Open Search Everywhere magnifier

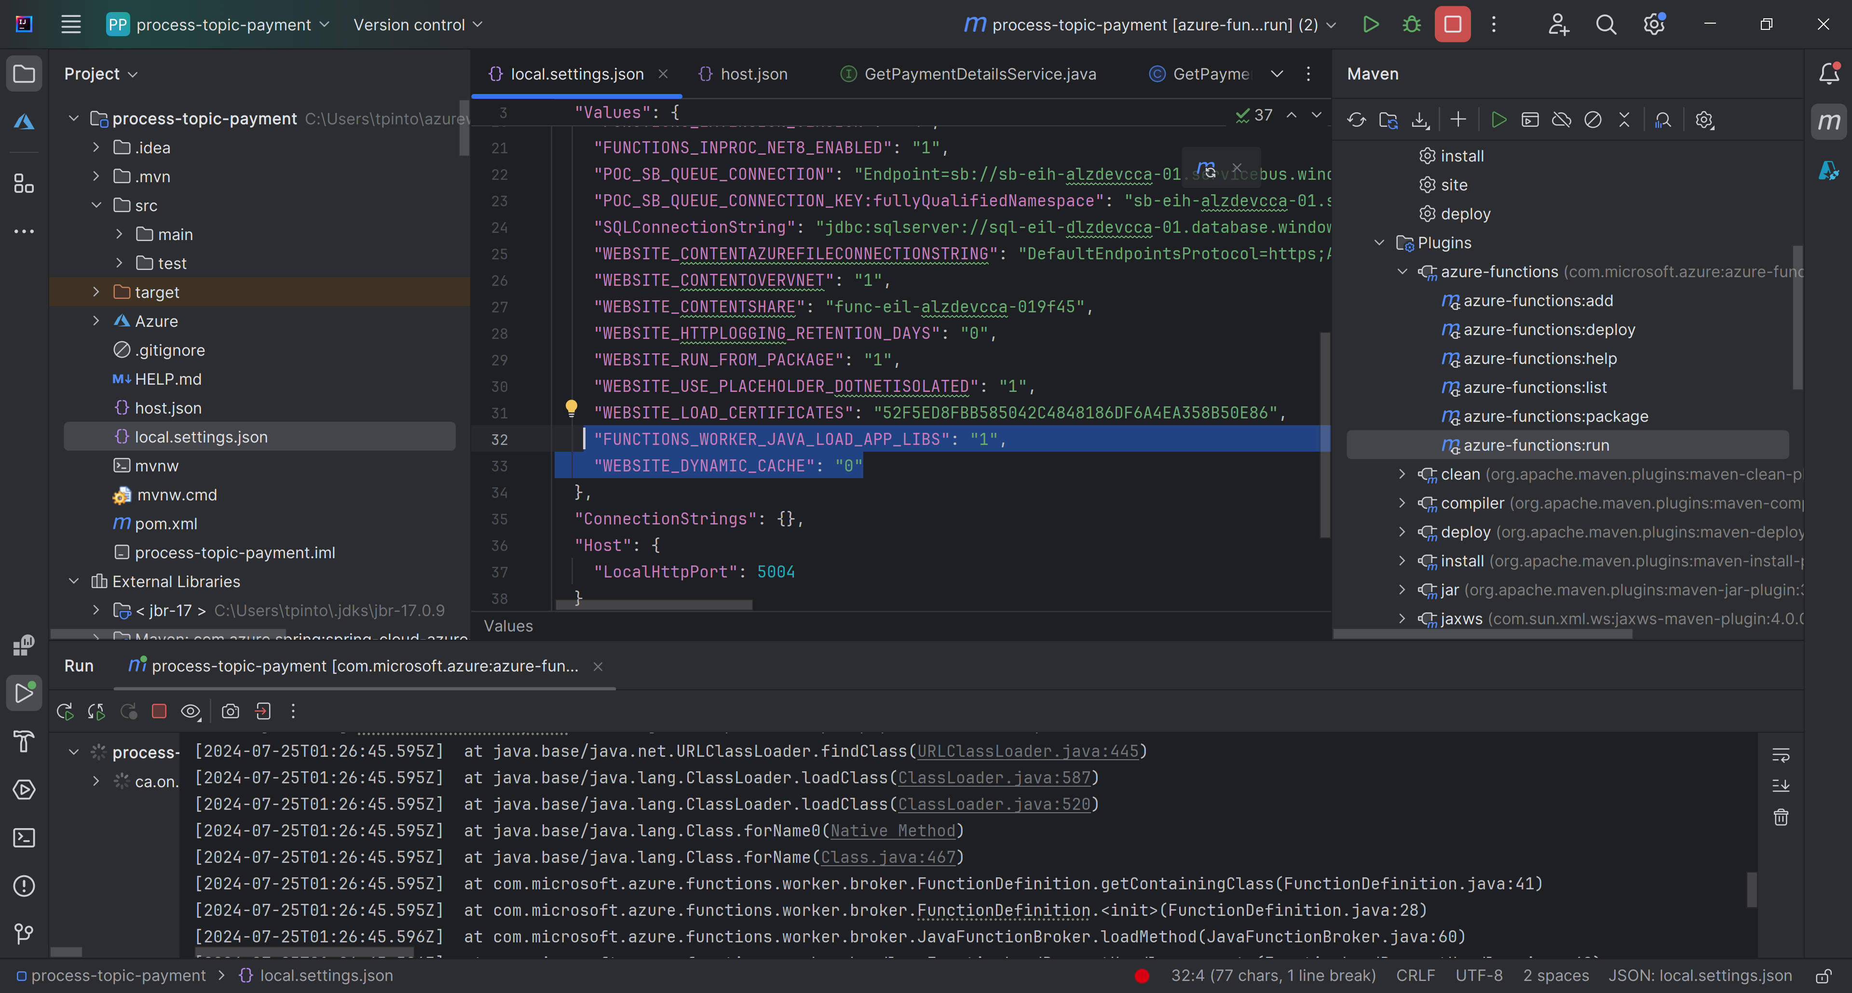click(x=1606, y=25)
